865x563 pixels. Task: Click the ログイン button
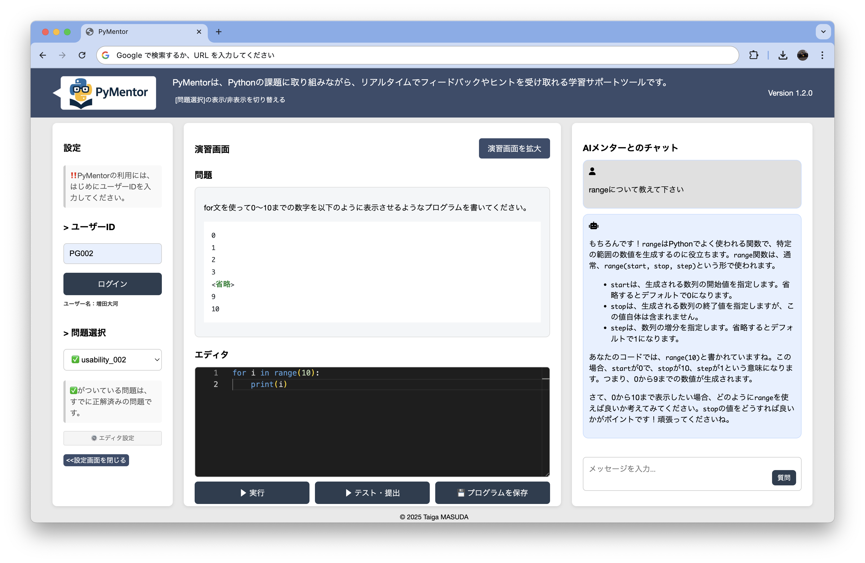point(112,284)
